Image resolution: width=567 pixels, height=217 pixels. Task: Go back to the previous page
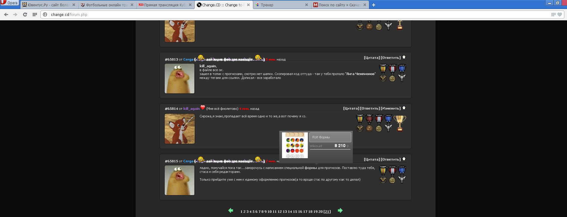pos(6,14)
